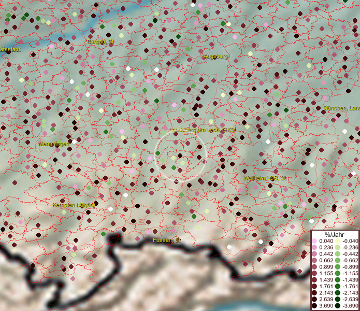360x311 pixels.
Task: Pick the 0.040 light pink legend swatch
Action: pos(314,241)
